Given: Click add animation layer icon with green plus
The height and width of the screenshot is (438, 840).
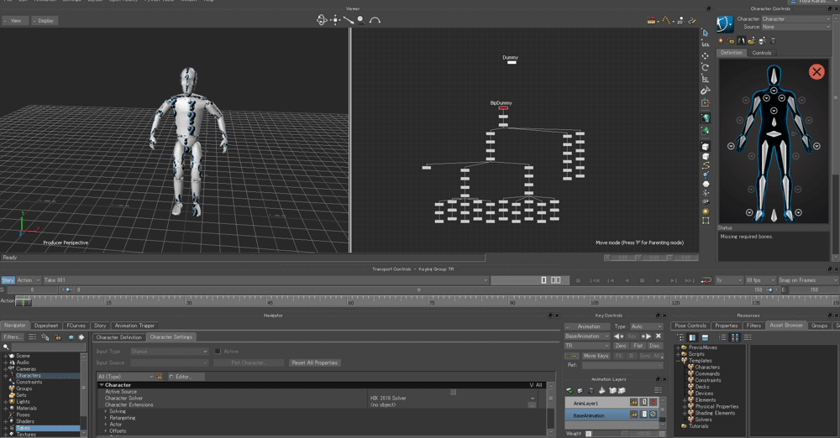Looking at the screenshot, I should 570,390.
